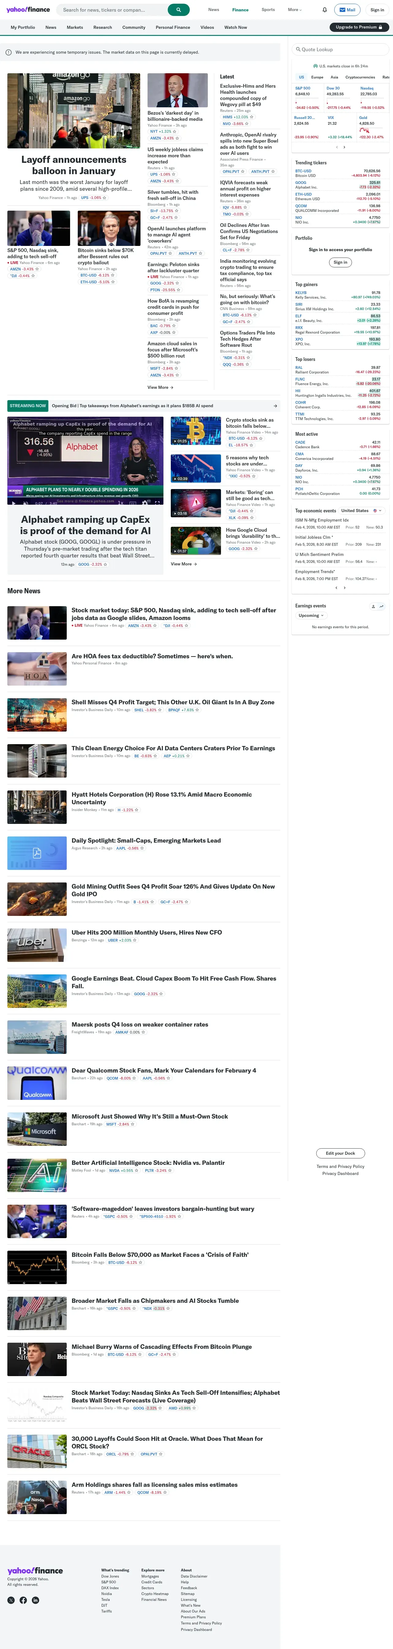Play the Alphabet CapEx video

point(13,503)
